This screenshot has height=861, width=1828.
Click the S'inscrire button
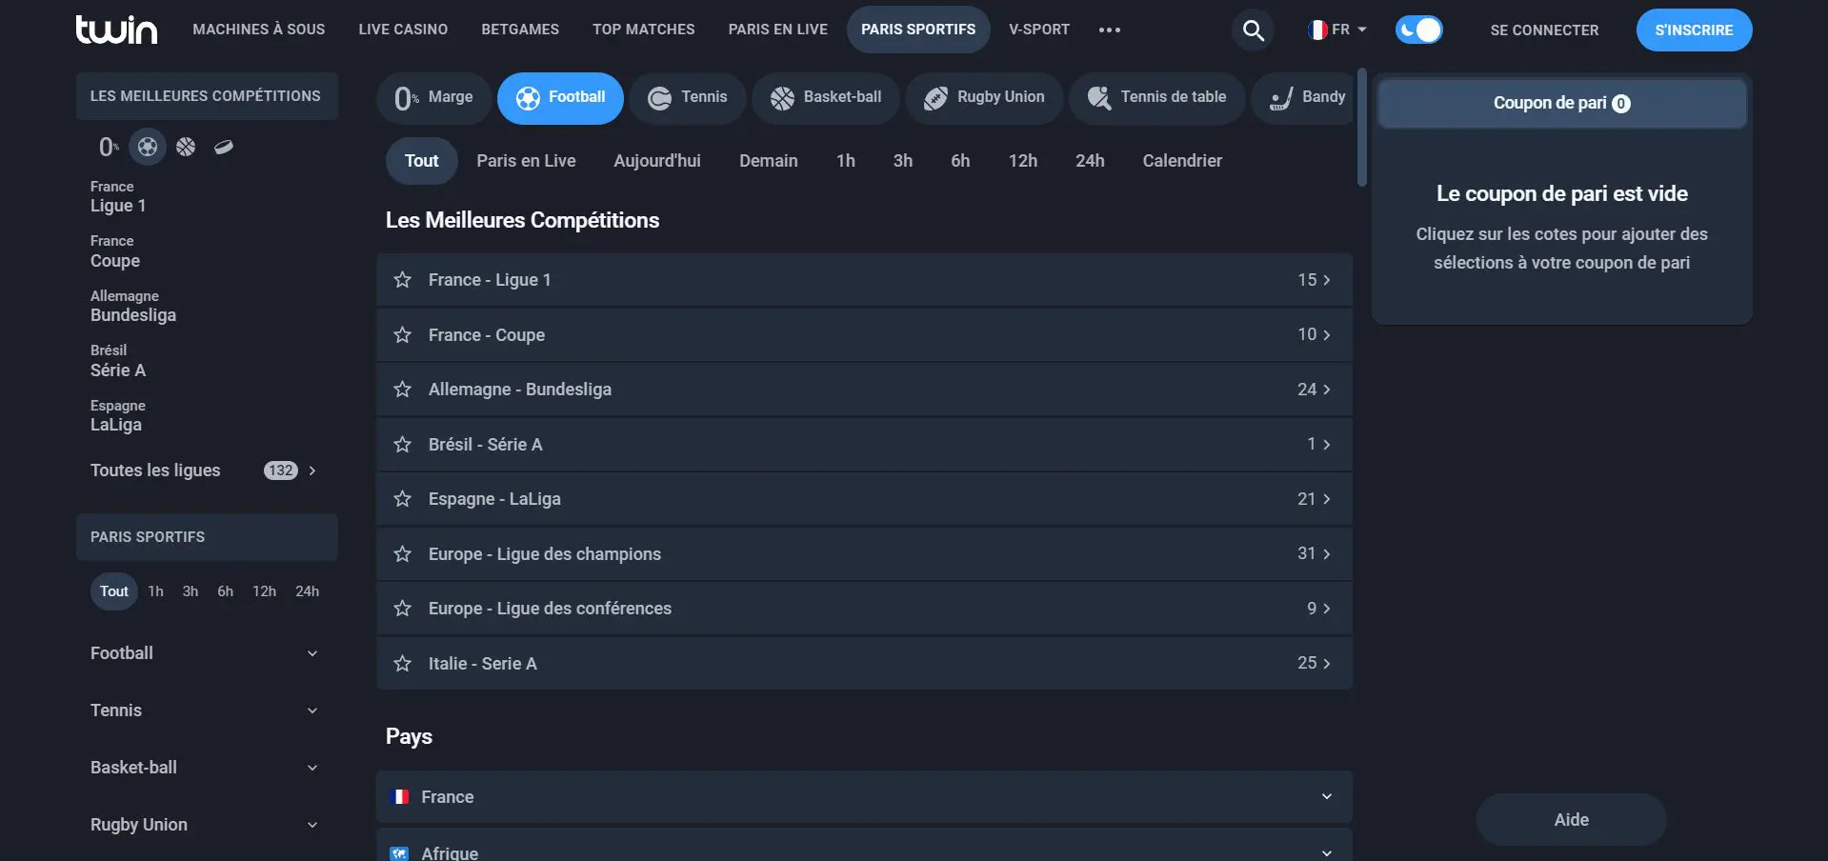coord(1694,30)
